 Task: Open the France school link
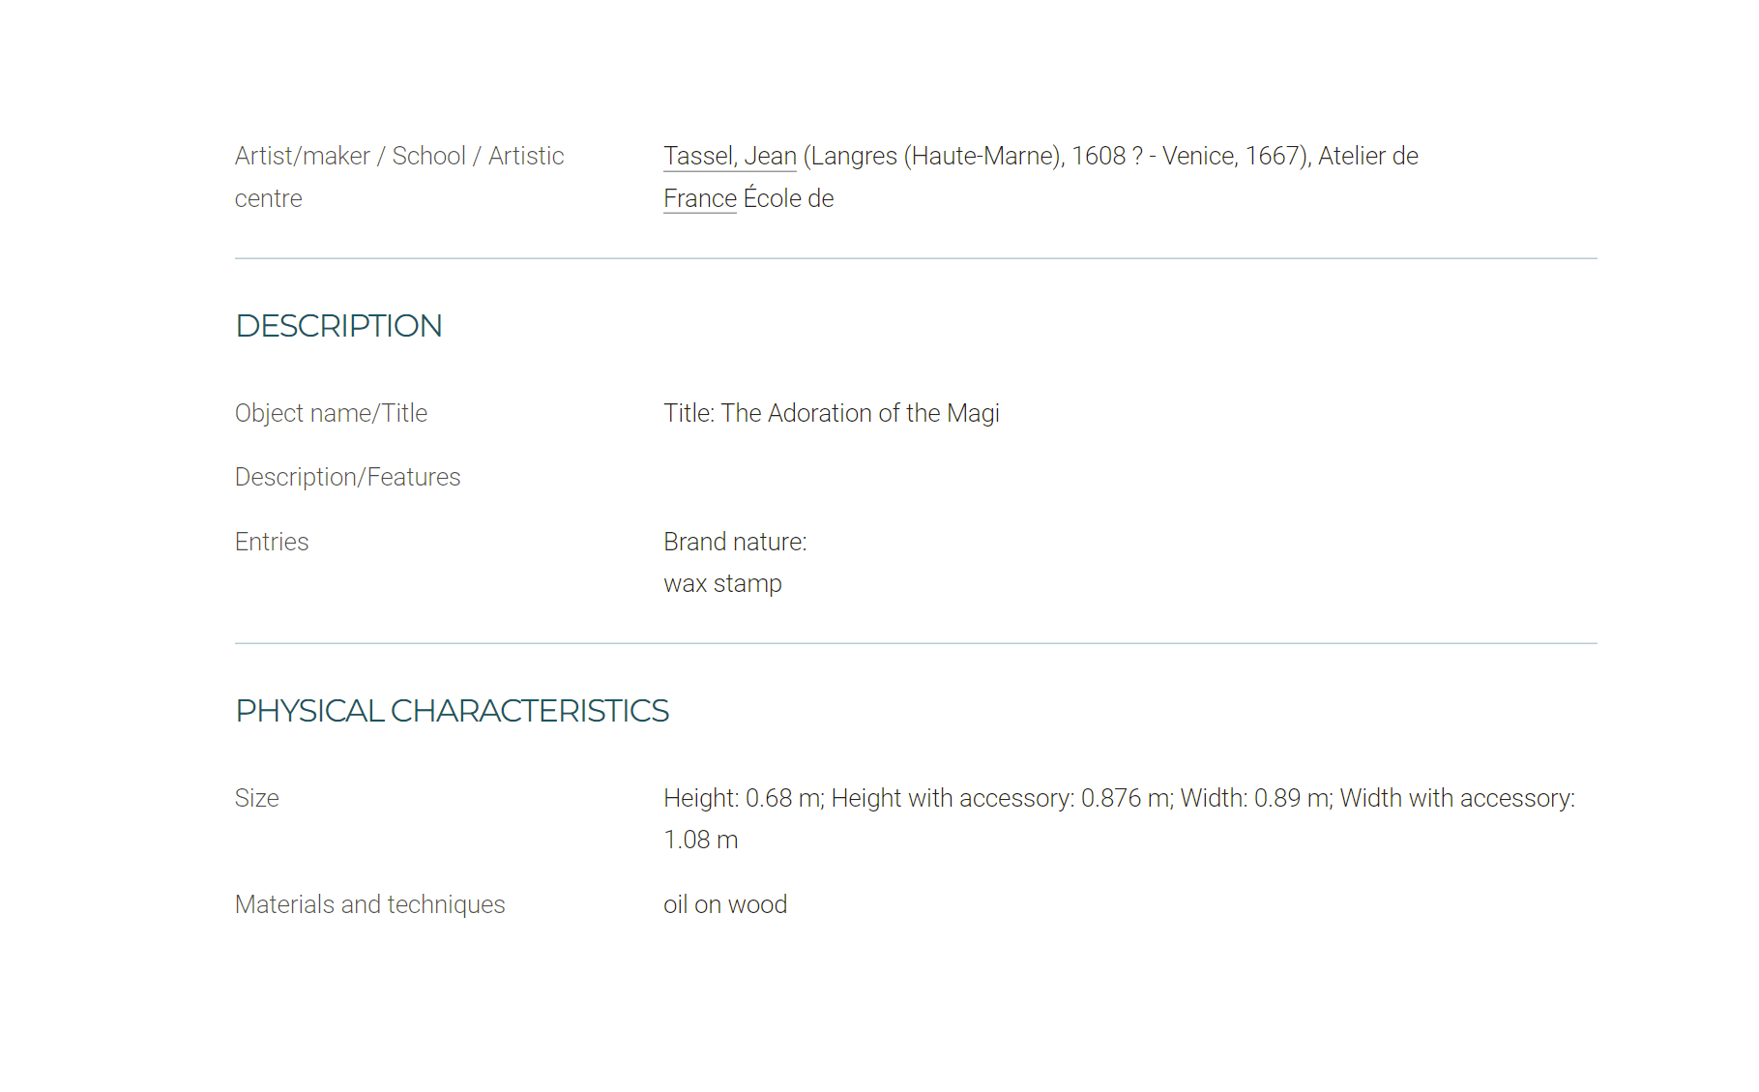700,198
